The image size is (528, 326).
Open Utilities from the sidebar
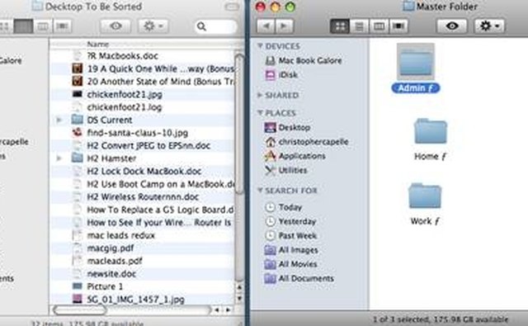[286, 170]
